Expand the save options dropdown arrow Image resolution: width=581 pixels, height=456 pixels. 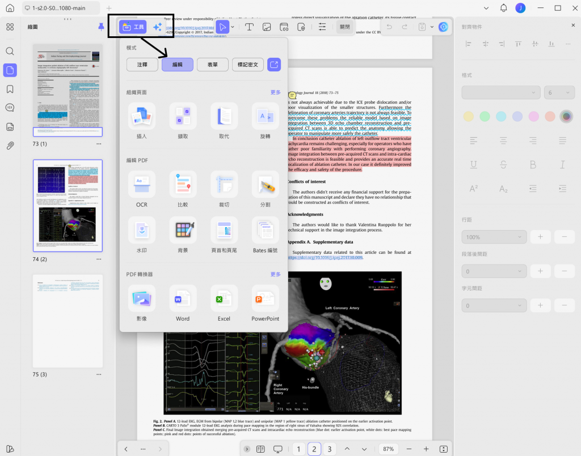tap(432, 27)
